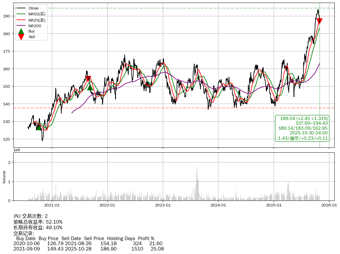Click the green buy marker near October 2020
This screenshot has width=340, height=254.
coord(38,127)
